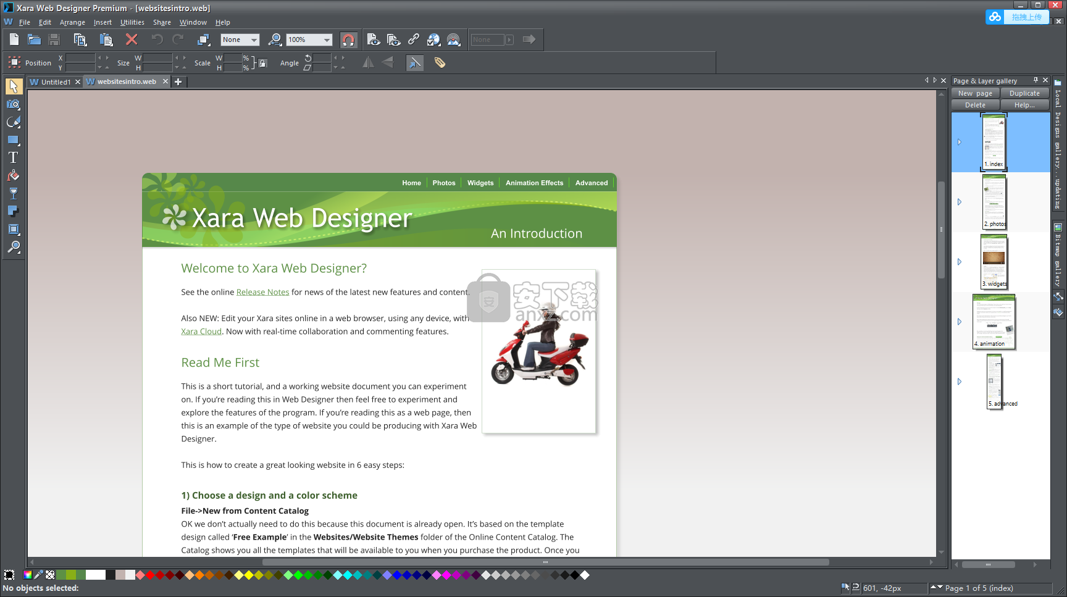
Task: Select the Text tool
Action: tap(13, 158)
